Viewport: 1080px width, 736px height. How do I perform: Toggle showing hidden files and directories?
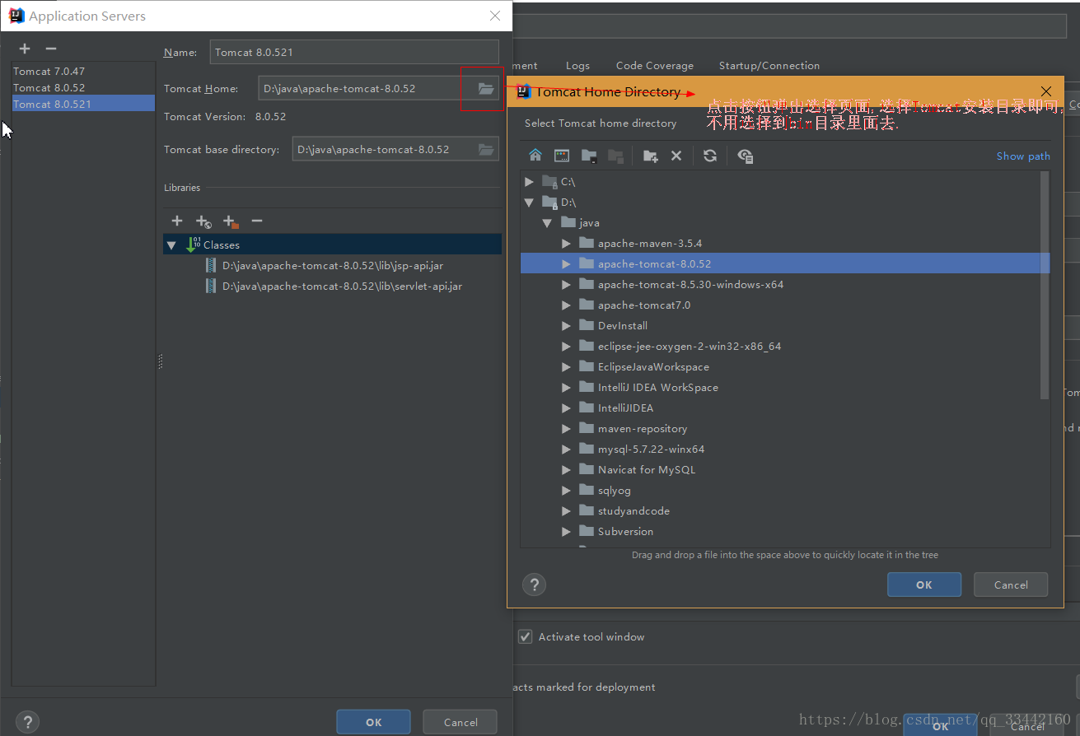point(746,156)
